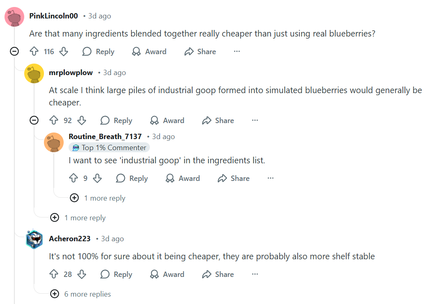The width and height of the screenshot is (425, 304).
Task: Give Award to mrplowplow's comment
Action: (167, 121)
